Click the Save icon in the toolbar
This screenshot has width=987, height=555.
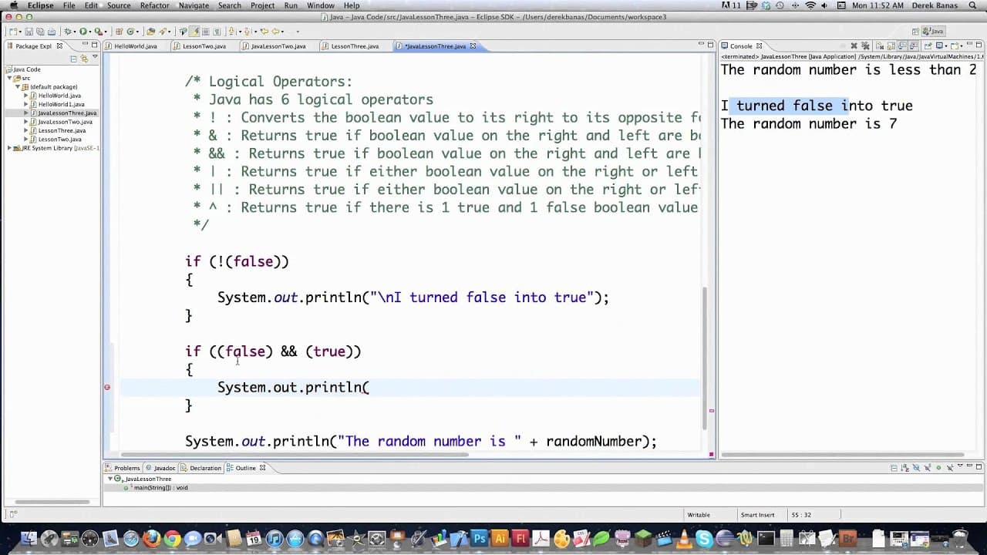[x=29, y=32]
